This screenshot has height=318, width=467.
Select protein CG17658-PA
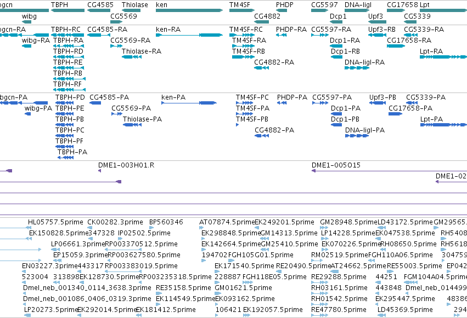[x=396, y=114]
